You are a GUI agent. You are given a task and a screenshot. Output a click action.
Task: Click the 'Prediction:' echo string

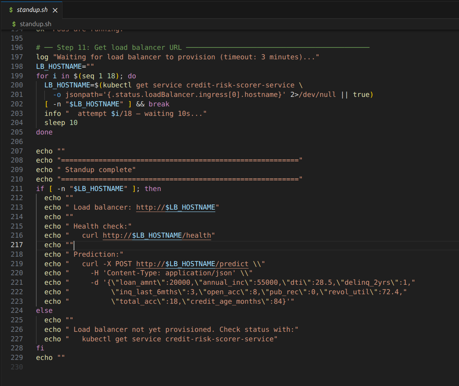[x=94, y=254]
